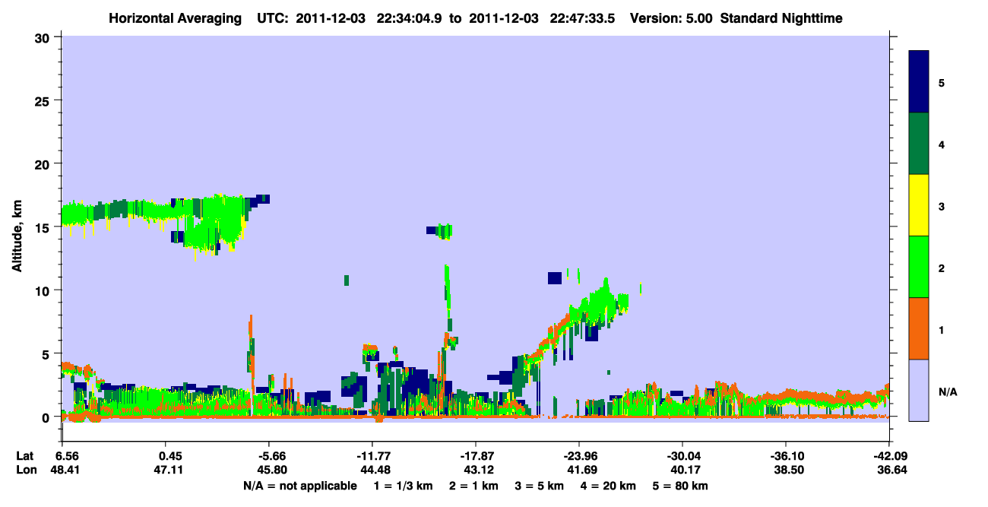988x507 pixels.
Task: Click the orange colorbar segment labeled 1
Action: tap(919, 328)
